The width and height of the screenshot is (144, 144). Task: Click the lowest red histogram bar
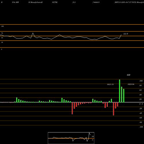[x=113, y=109]
